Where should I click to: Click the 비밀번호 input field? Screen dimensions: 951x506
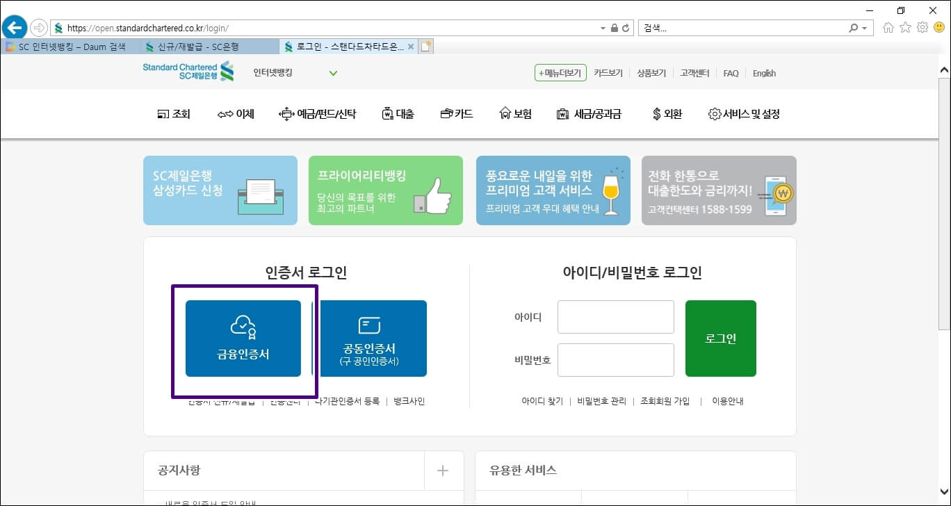(616, 360)
